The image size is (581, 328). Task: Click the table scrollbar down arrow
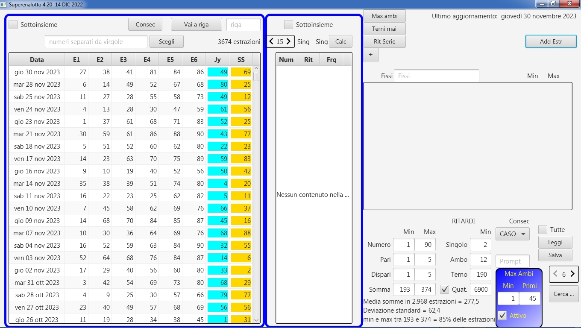256,320
